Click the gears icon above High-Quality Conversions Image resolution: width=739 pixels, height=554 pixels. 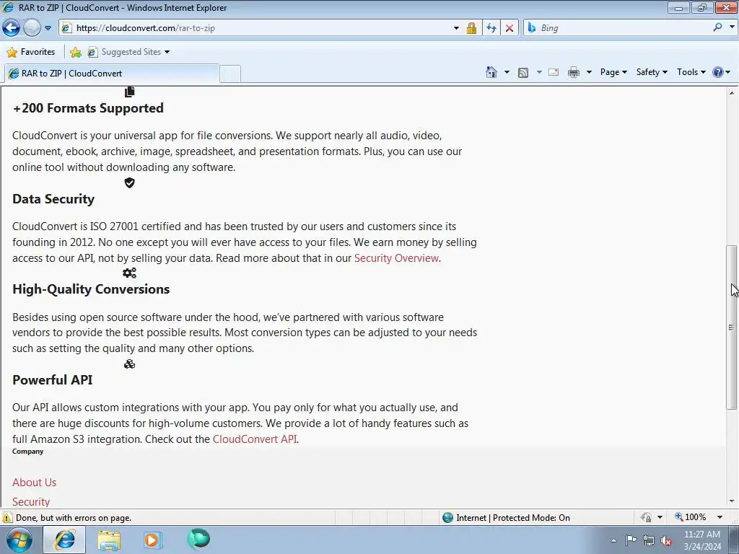coord(130,273)
